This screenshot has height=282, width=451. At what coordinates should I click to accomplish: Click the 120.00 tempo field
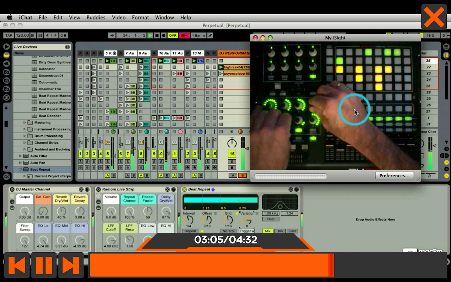point(22,36)
